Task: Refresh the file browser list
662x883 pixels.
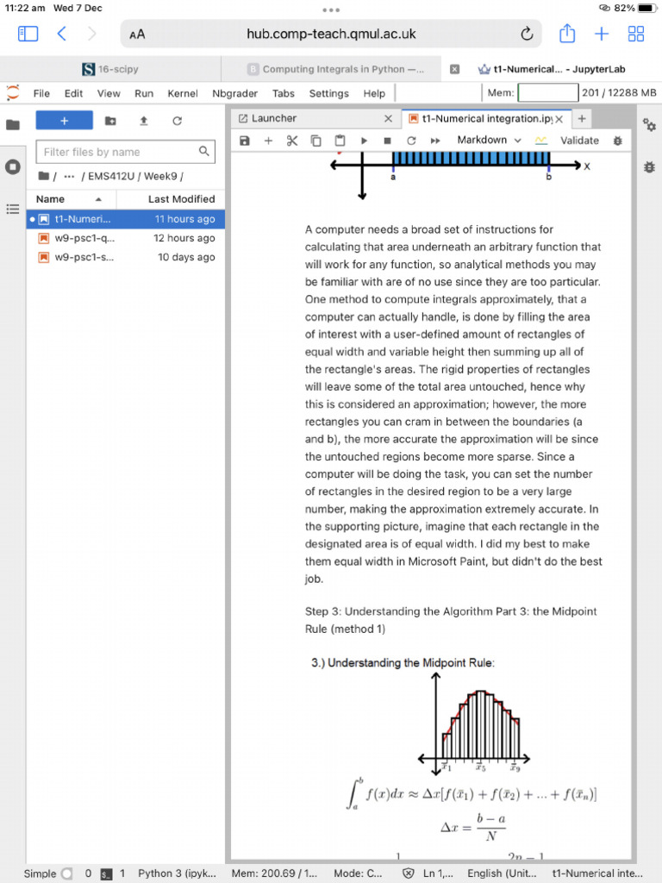Action: (177, 121)
